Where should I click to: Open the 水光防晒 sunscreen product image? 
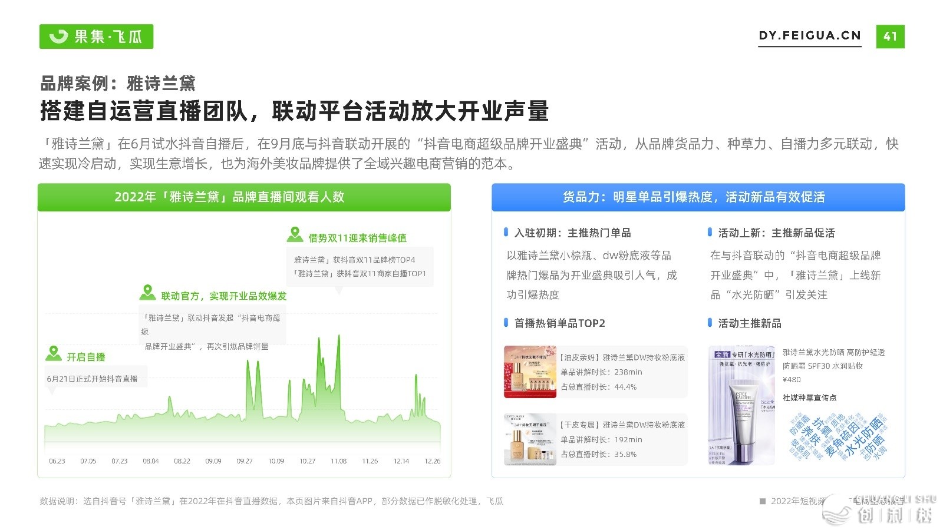point(741,406)
